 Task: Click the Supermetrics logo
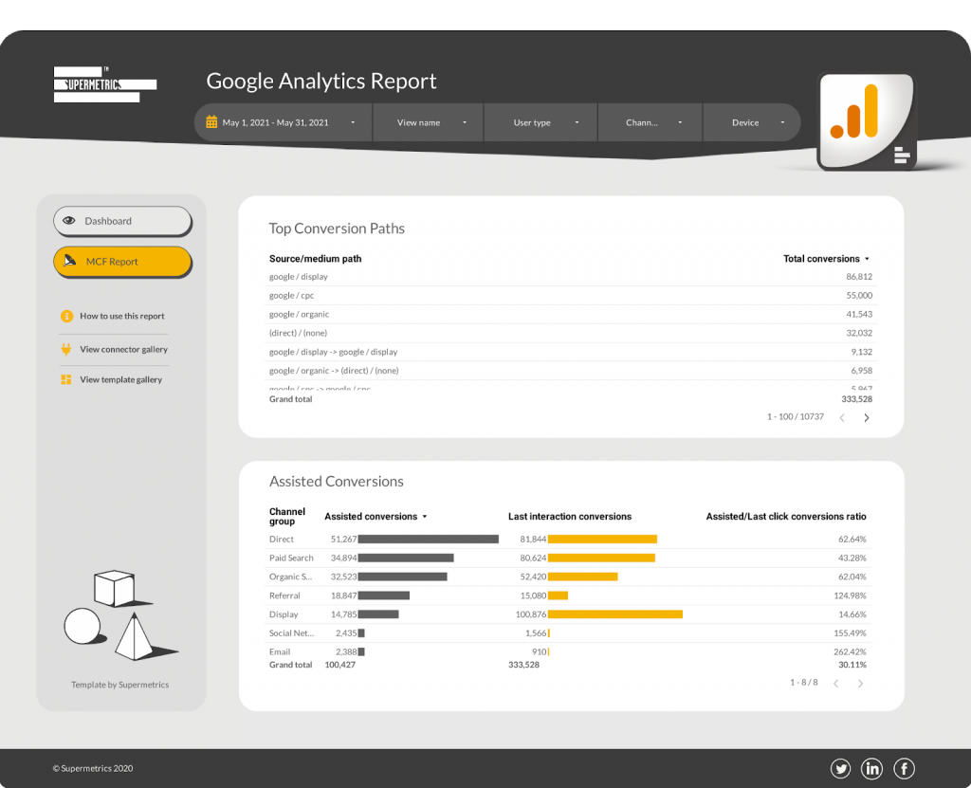click(x=105, y=84)
